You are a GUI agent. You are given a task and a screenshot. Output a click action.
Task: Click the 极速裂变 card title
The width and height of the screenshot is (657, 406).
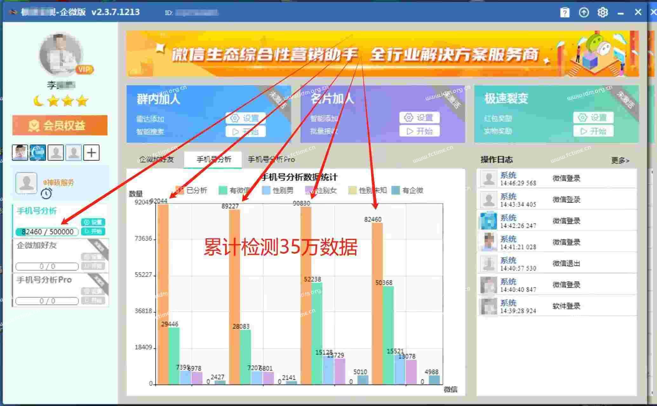[506, 98]
